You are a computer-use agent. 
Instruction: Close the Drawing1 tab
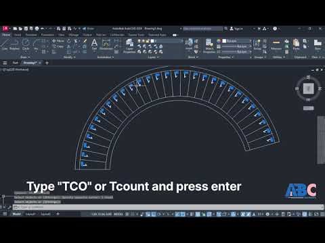(x=40, y=63)
